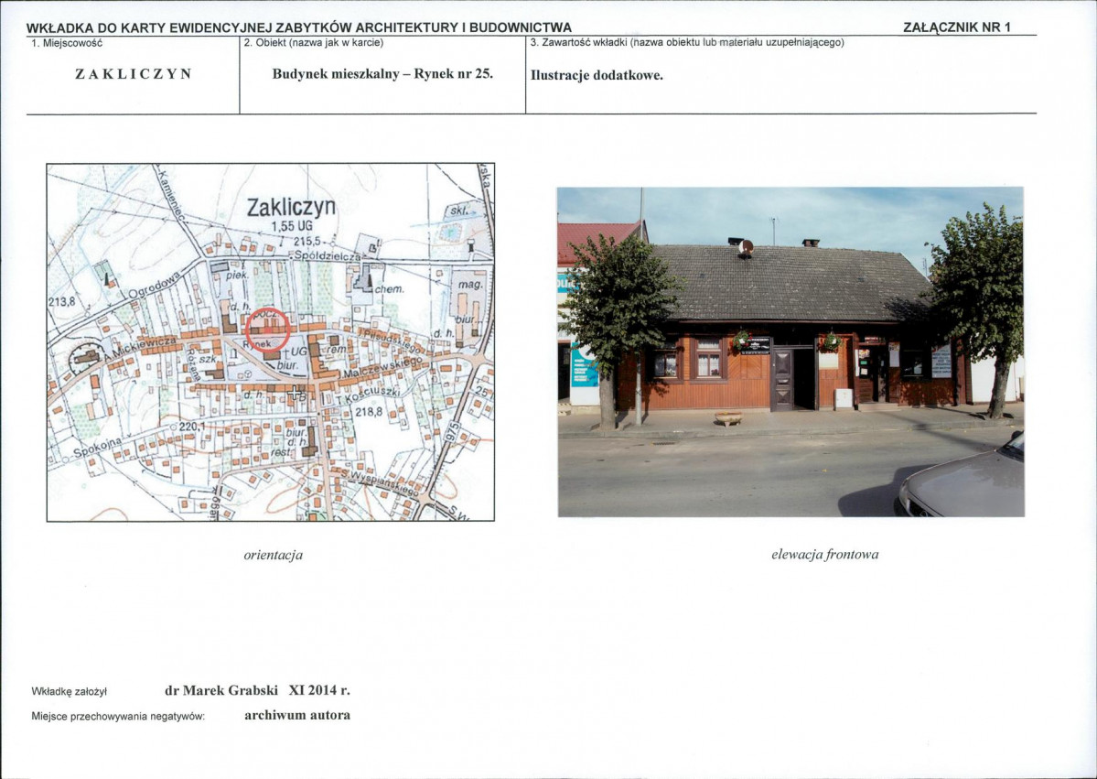Select the place name 'ZAKLICZYN'
Screen dimensions: 1097x779
[134, 74]
